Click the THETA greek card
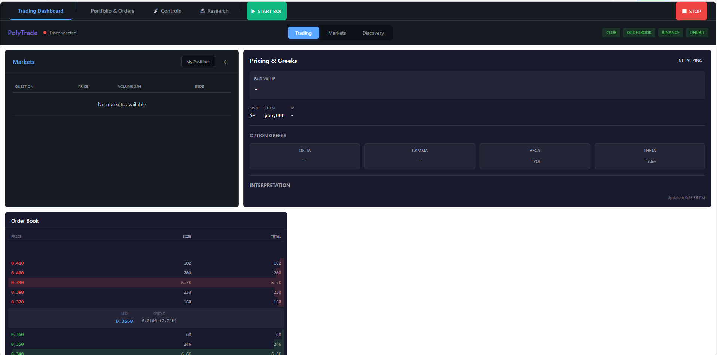Viewport: 717px width, 355px height. click(x=650, y=156)
